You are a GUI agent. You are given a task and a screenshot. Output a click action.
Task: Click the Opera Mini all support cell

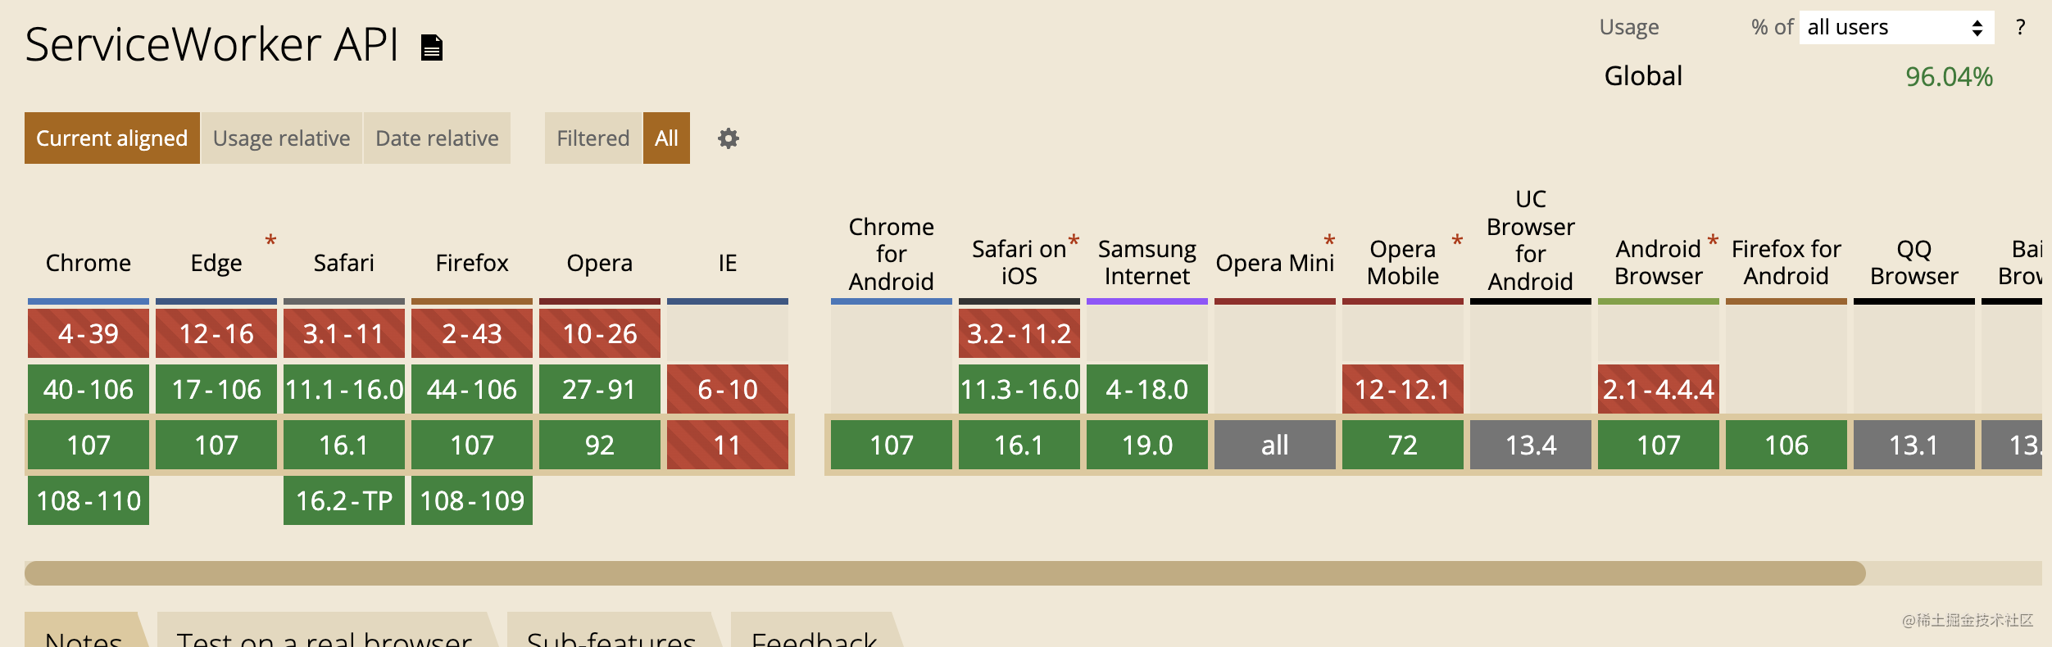click(1275, 445)
